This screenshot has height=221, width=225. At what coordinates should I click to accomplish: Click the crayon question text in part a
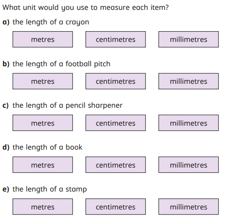(x=51, y=22)
